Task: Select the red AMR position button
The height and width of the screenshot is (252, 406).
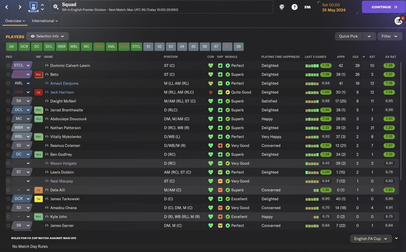Action: 99,47
